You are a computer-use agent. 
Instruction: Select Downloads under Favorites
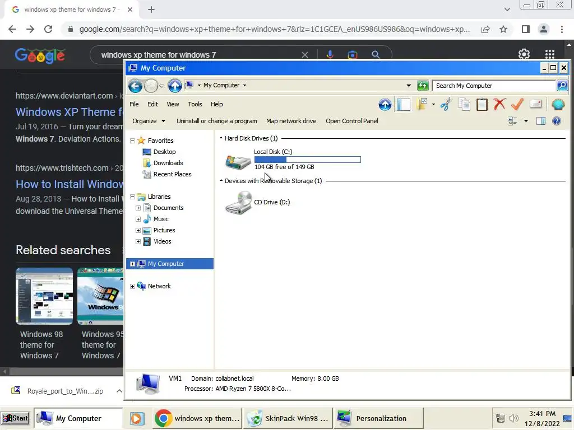[x=168, y=163]
